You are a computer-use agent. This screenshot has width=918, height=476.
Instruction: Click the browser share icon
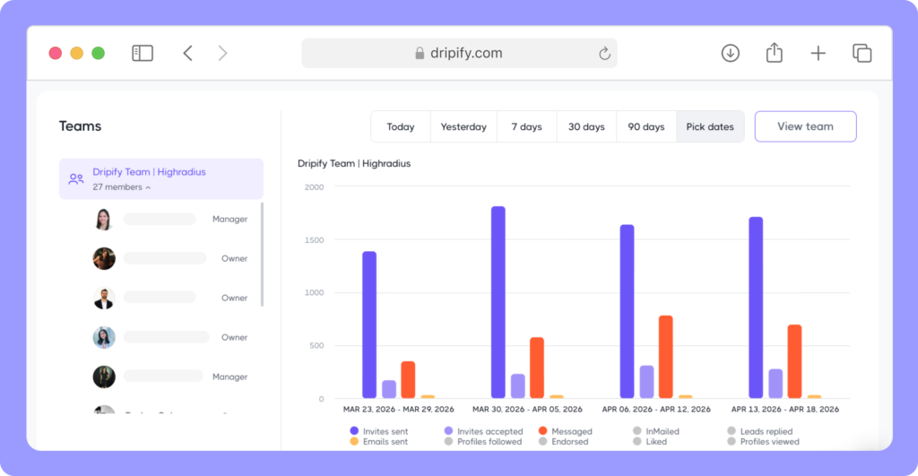pos(774,53)
